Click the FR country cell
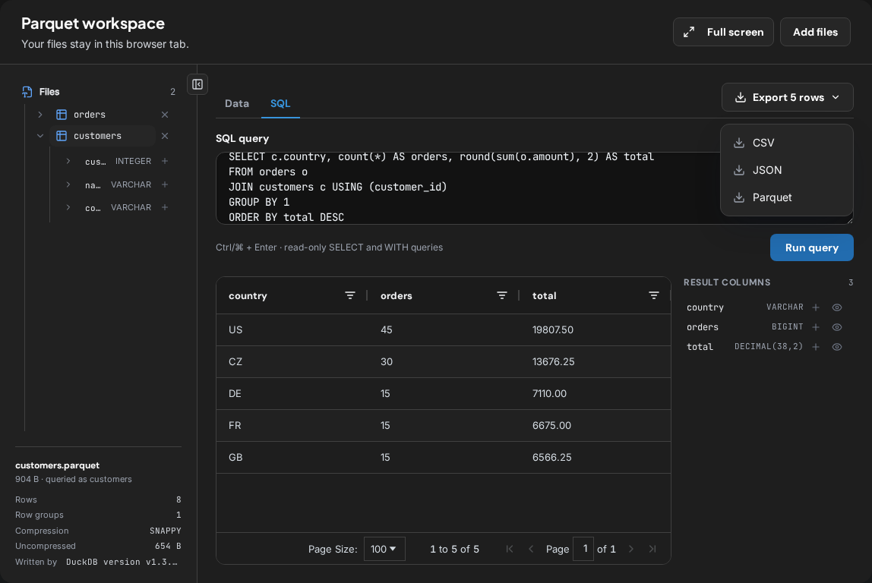Viewport: 872px width, 583px height. click(292, 426)
